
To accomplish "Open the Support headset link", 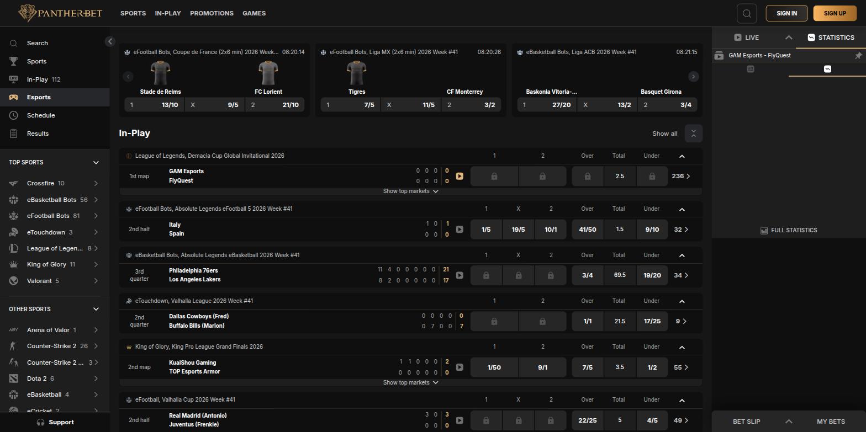I will [x=55, y=422].
